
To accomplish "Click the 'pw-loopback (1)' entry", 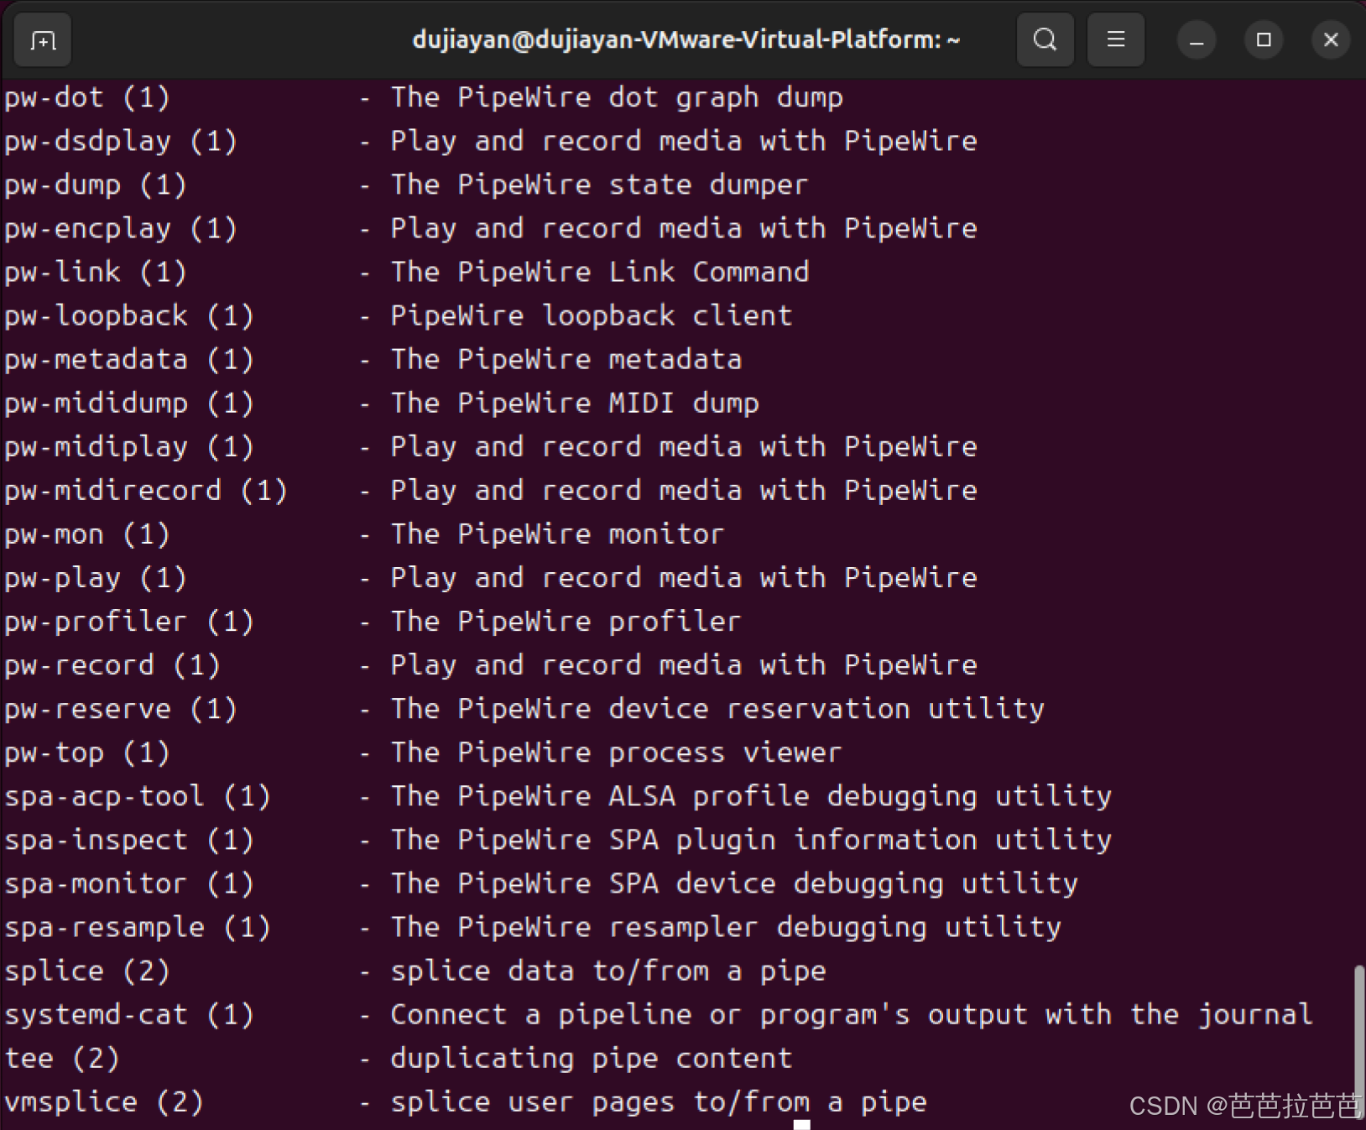I will pos(129,316).
